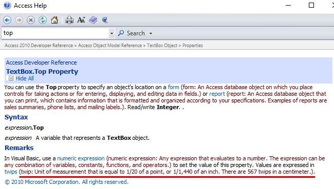
Task: Click the Back navigation arrow icon
Action: [x=7, y=20]
